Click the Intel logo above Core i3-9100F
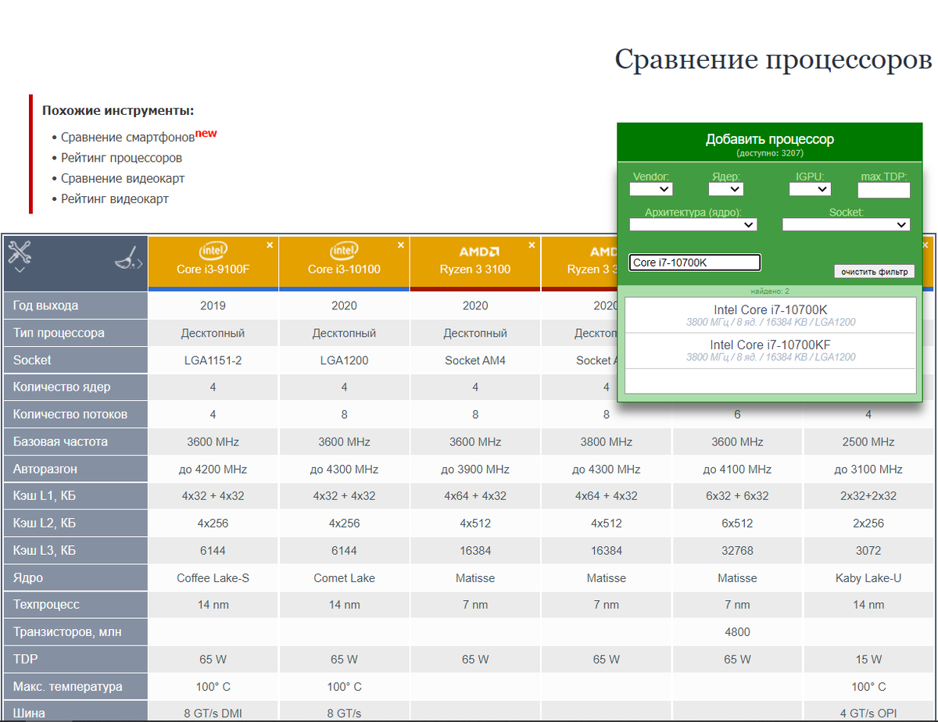Viewport: 938px width, 722px height. point(213,251)
